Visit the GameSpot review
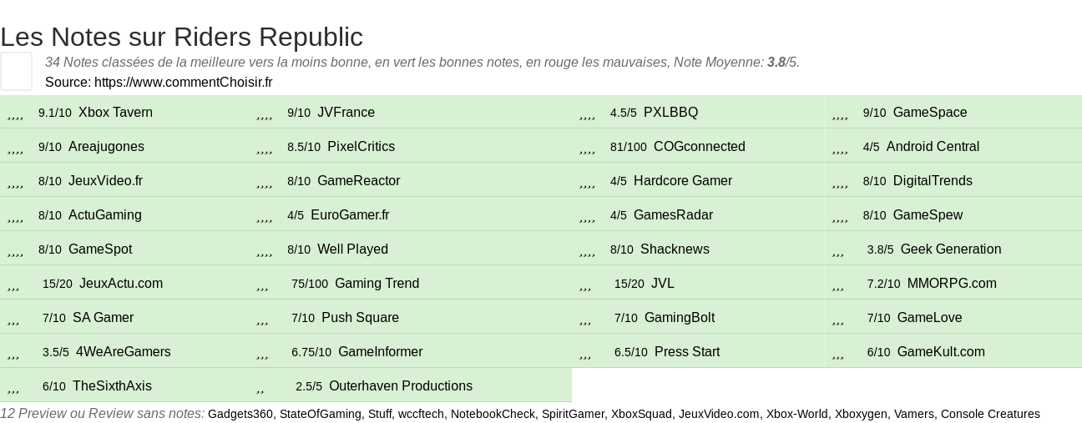Screen dimensions: 1082x423 point(99,249)
